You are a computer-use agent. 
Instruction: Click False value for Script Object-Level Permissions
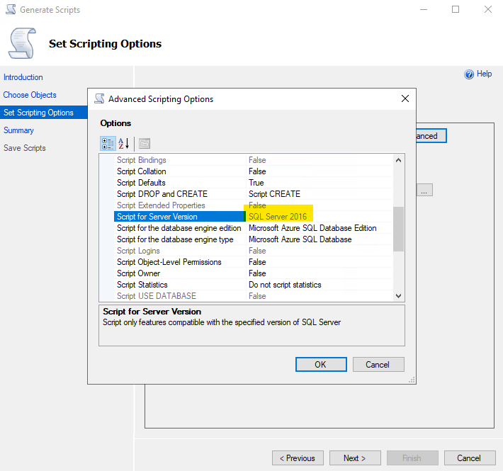320,262
